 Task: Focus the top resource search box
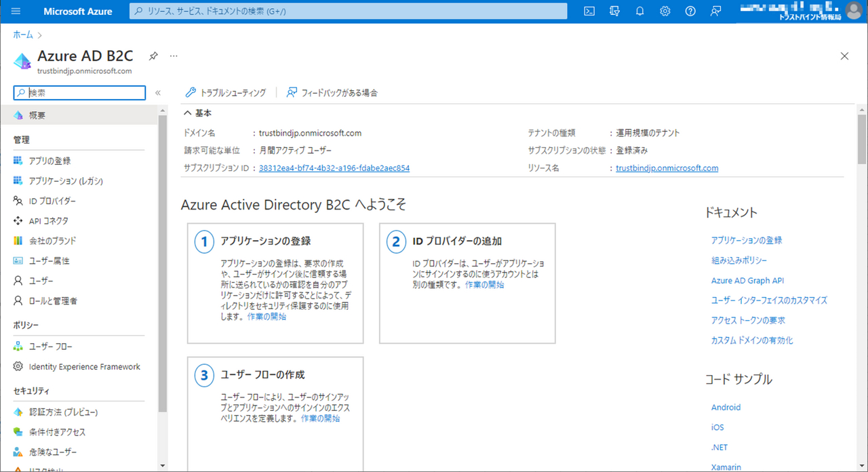click(348, 12)
